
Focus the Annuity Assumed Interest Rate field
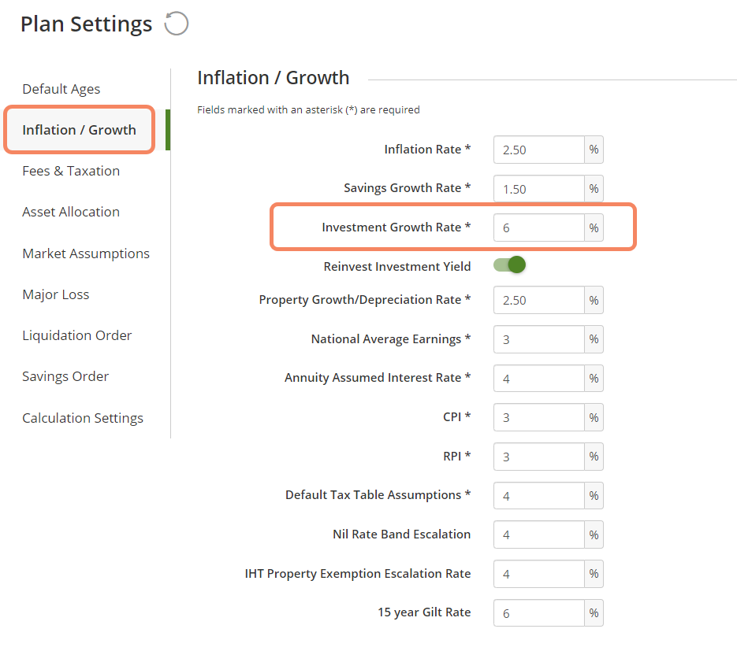[538, 379]
